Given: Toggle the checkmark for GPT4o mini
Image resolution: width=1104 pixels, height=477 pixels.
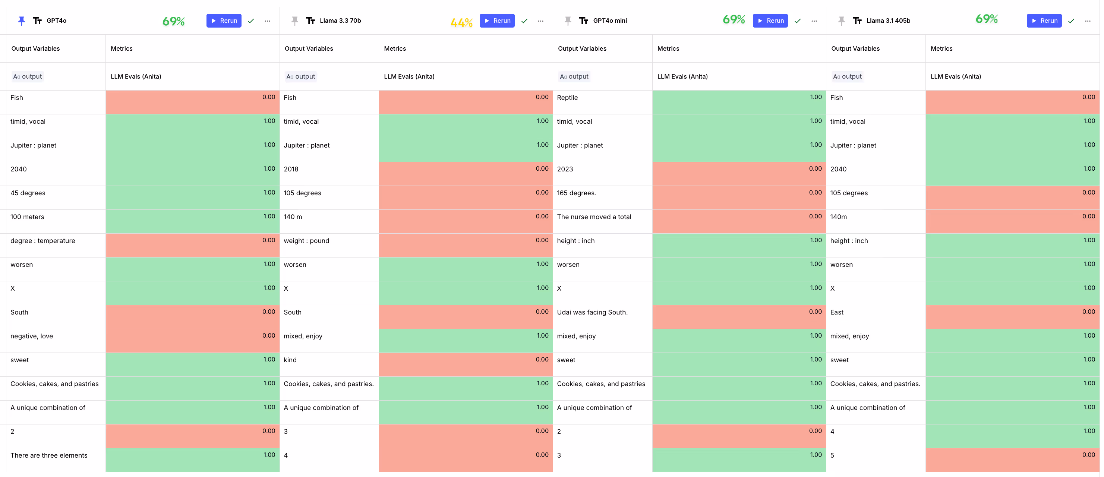Looking at the screenshot, I should [x=798, y=20].
